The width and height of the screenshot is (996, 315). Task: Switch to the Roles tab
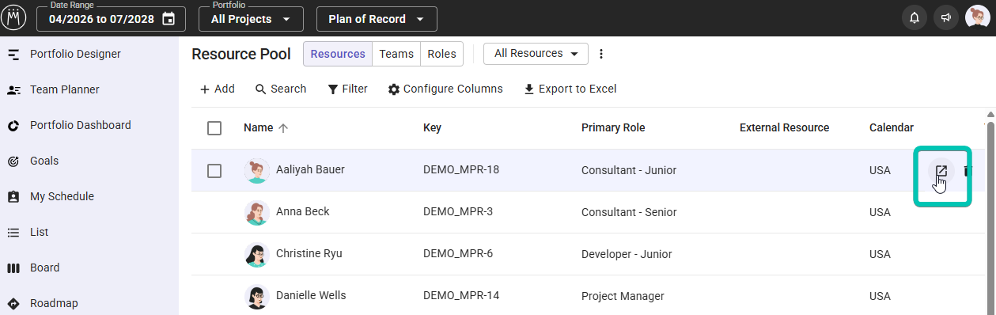(x=441, y=54)
